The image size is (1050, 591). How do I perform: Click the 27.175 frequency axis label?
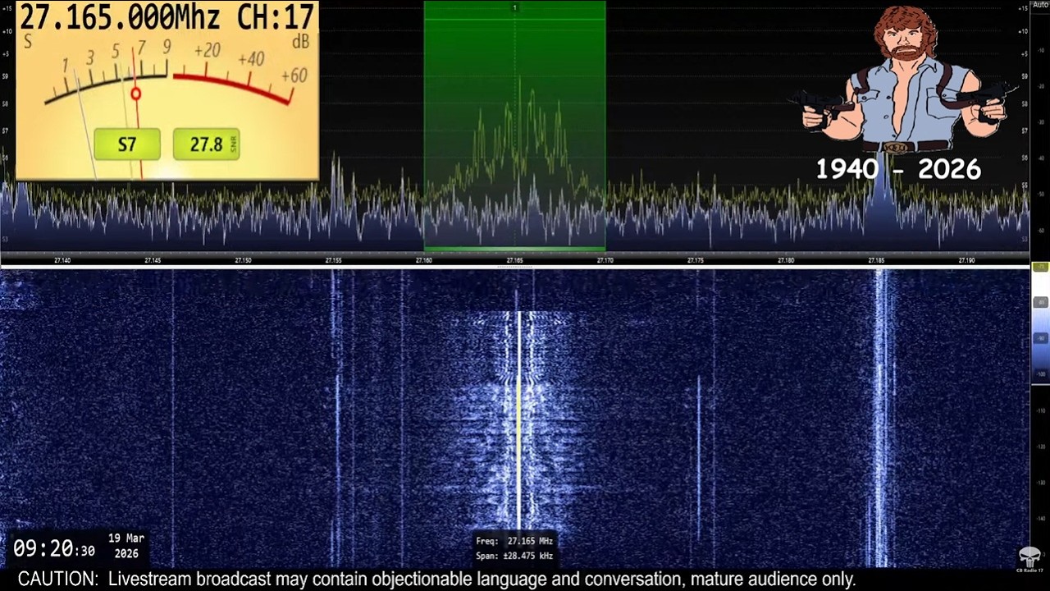point(695,260)
